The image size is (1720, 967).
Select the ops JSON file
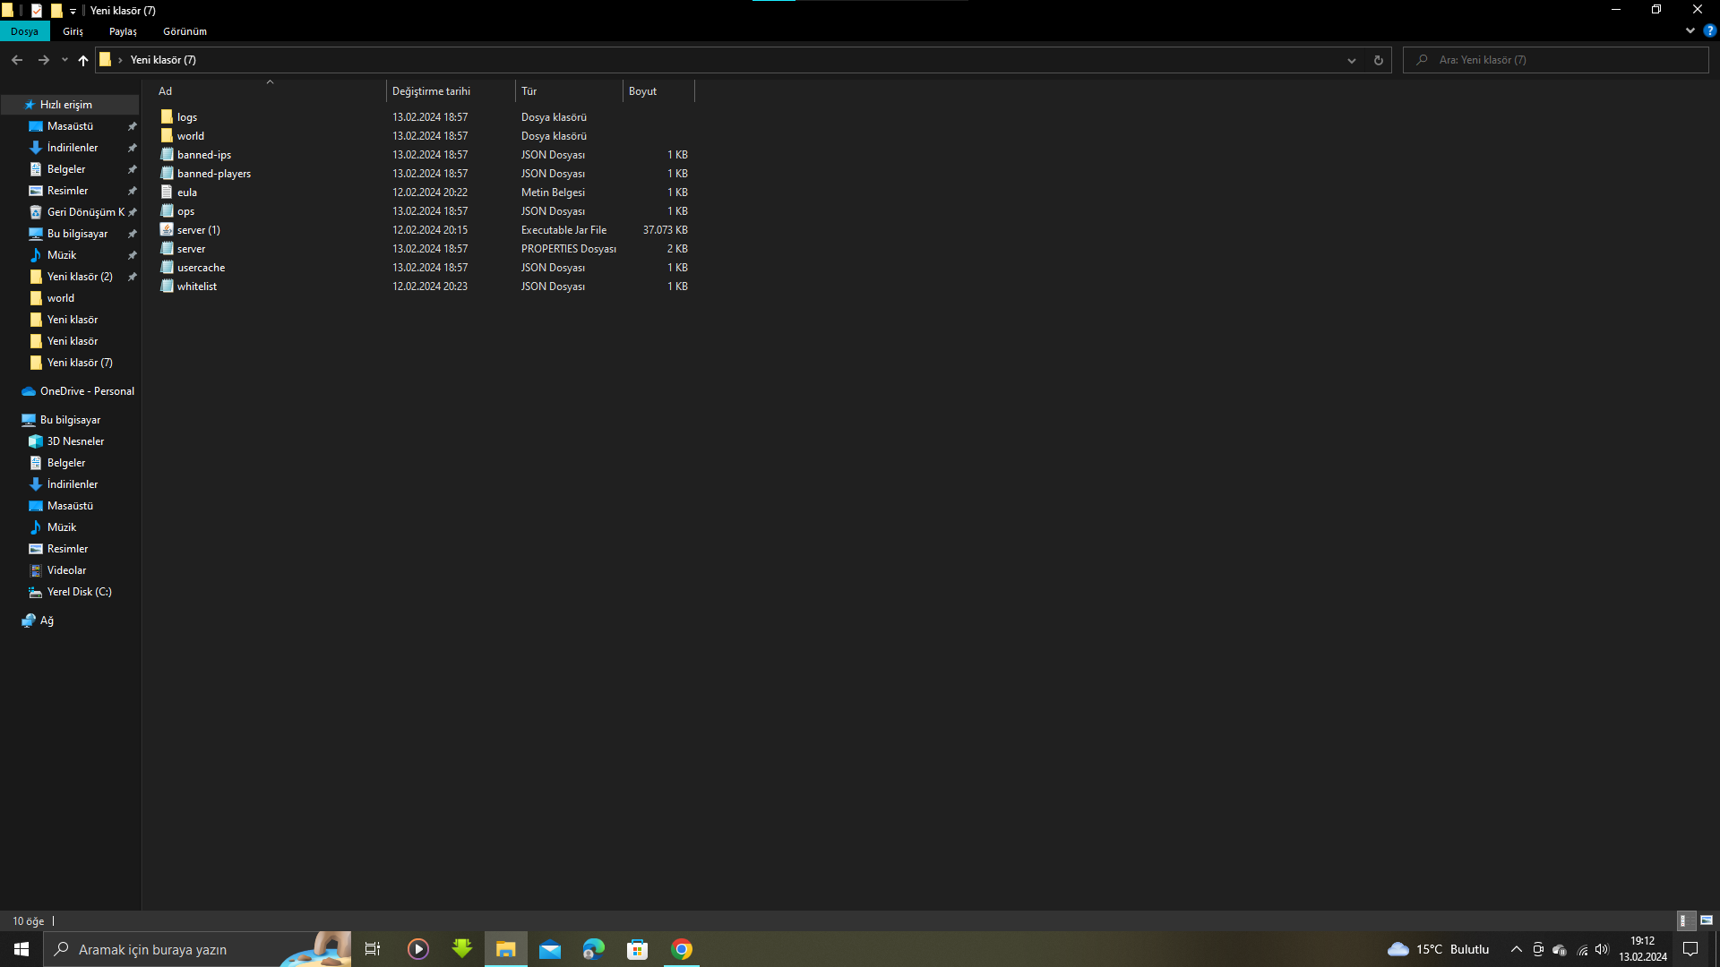tap(185, 211)
